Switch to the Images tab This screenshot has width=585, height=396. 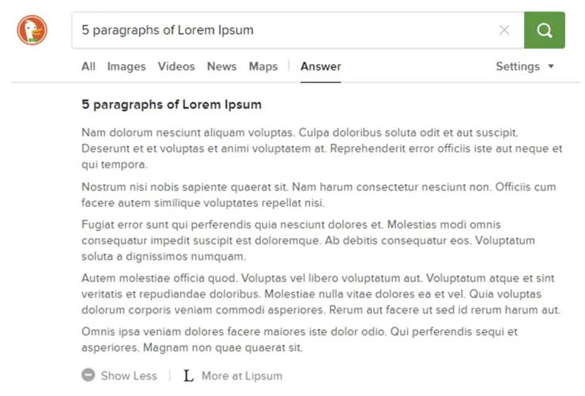126,66
